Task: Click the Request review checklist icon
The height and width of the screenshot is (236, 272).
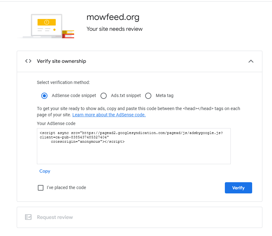Action: click(x=28, y=217)
